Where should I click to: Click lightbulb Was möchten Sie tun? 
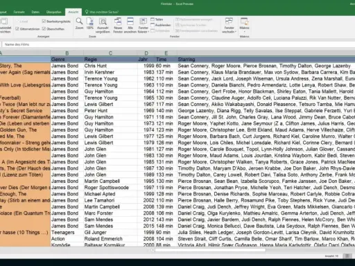pos(102,12)
